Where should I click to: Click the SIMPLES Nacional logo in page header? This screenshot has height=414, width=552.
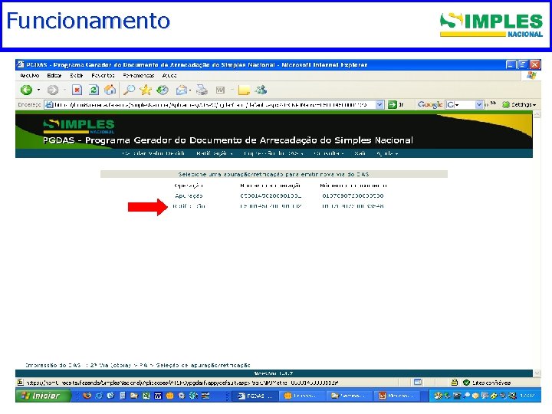coord(79,127)
